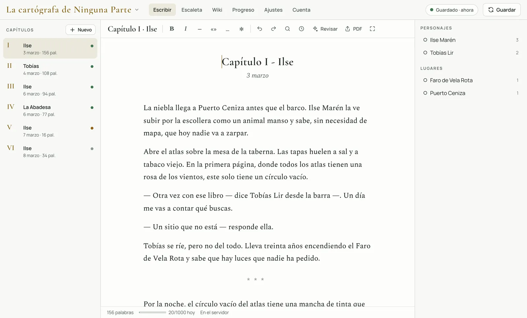
Task: Open chapter III Ilse, 6 marzo
Action: [x=50, y=90]
